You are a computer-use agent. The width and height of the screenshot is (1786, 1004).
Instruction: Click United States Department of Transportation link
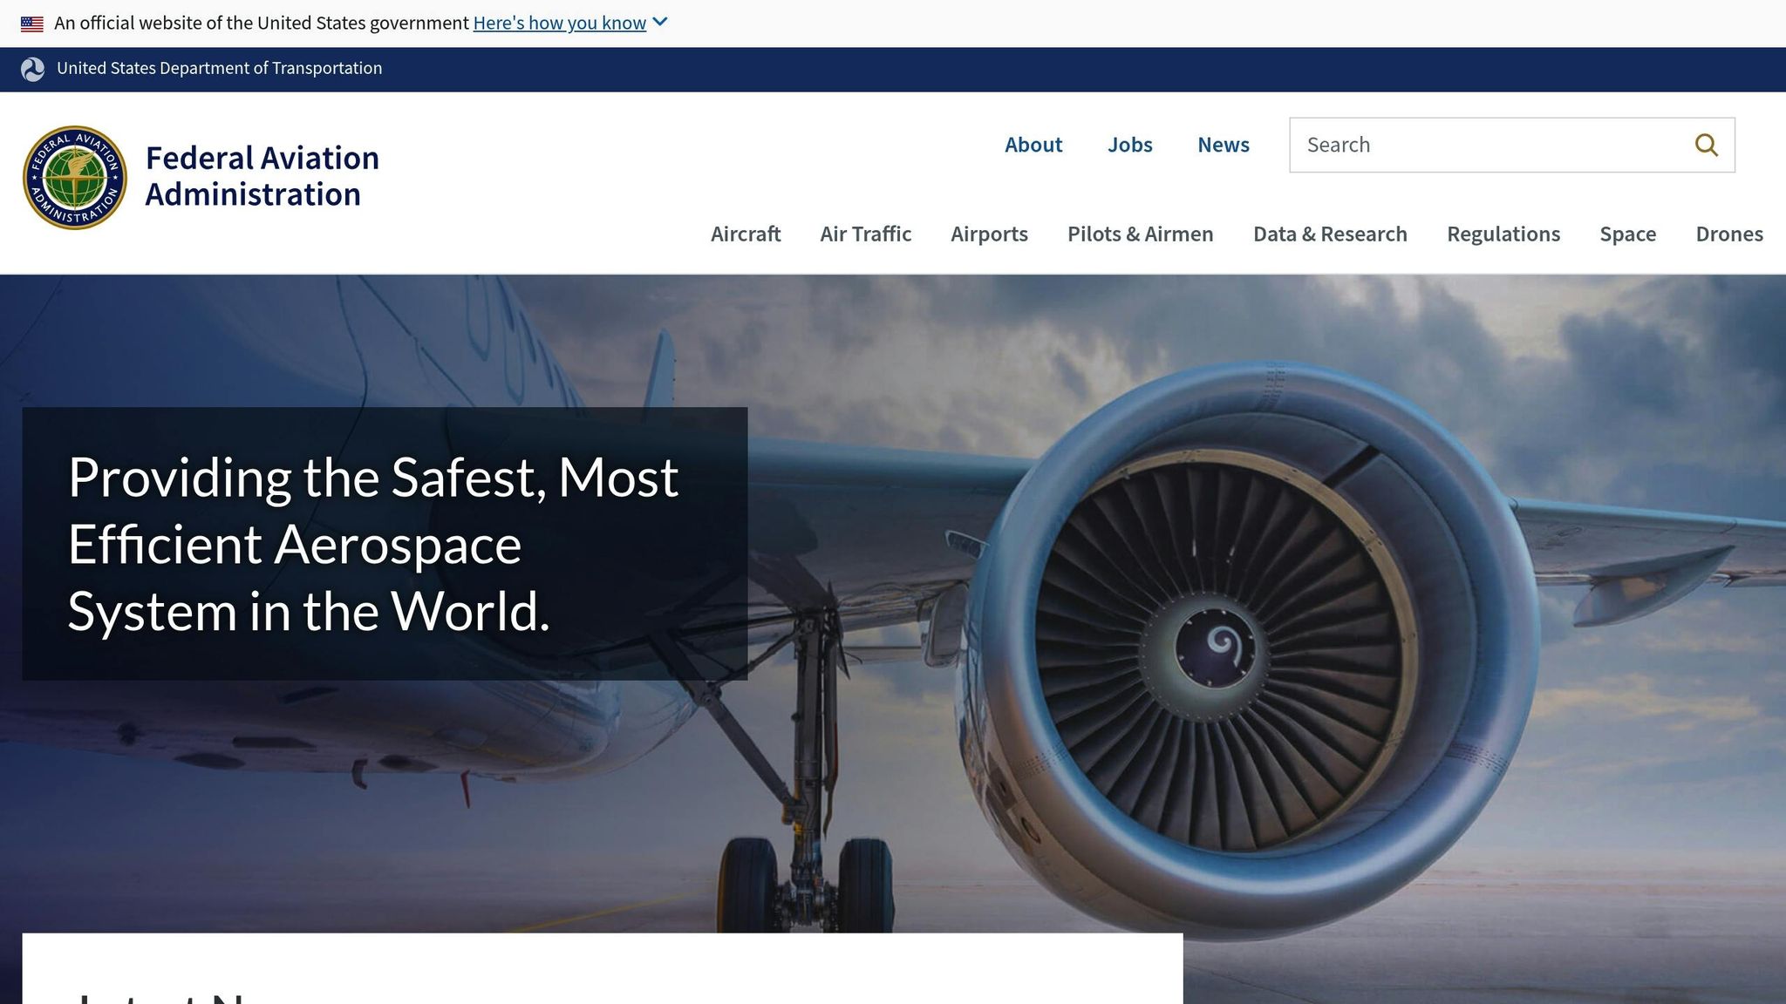[x=219, y=69]
